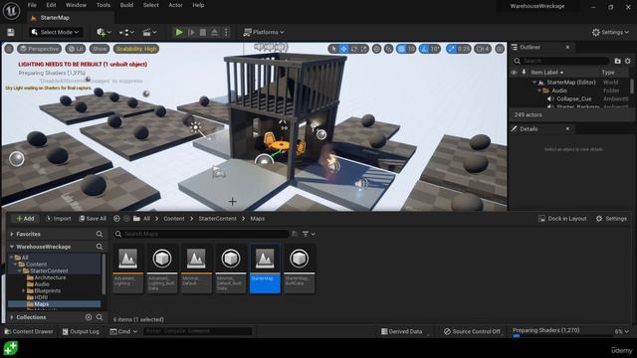This screenshot has height=358, width=637.
Task: Select Collapse_Cue actor in the Outliner
Action: point(573,98)
